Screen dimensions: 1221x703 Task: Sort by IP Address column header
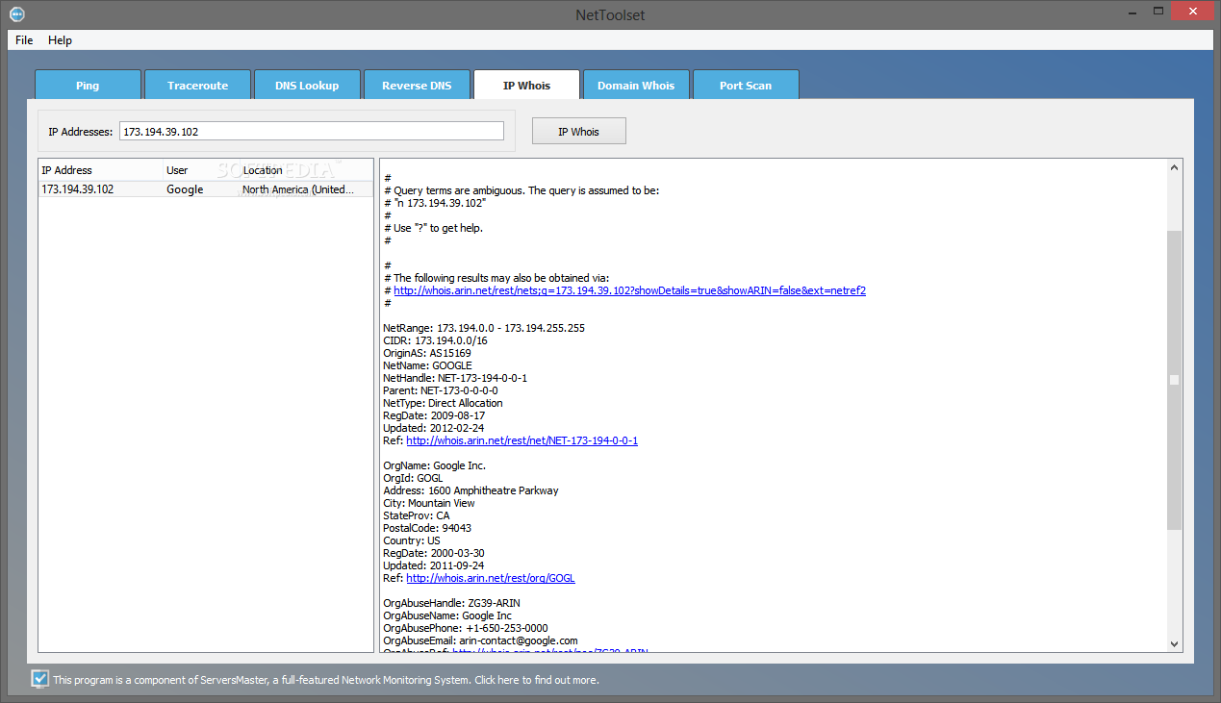click(100, 170)
